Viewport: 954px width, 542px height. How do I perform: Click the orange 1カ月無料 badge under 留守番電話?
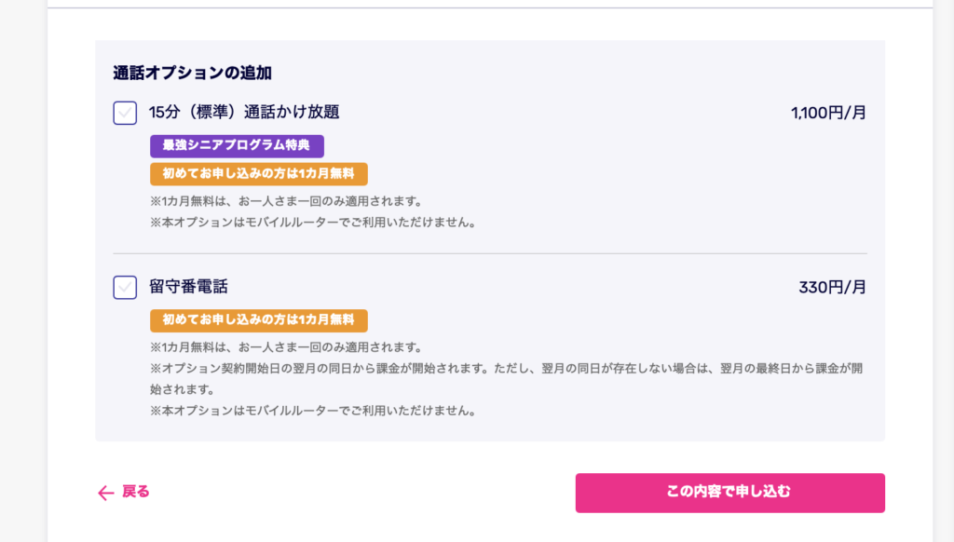[x=258, y=320]
